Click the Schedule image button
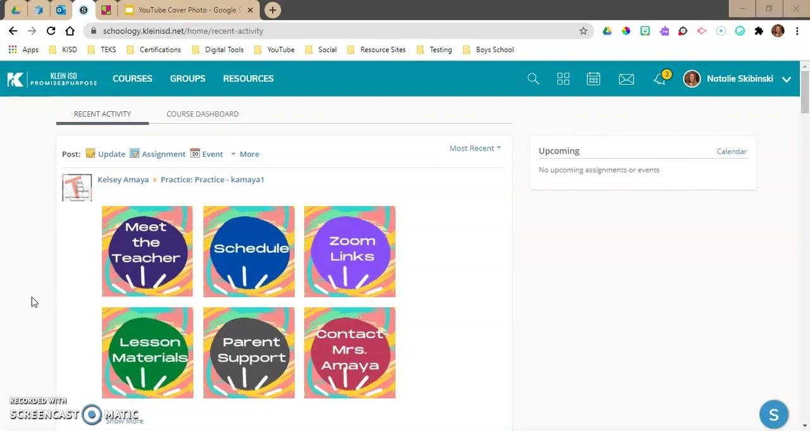810x431 pixels. point(249,252)
